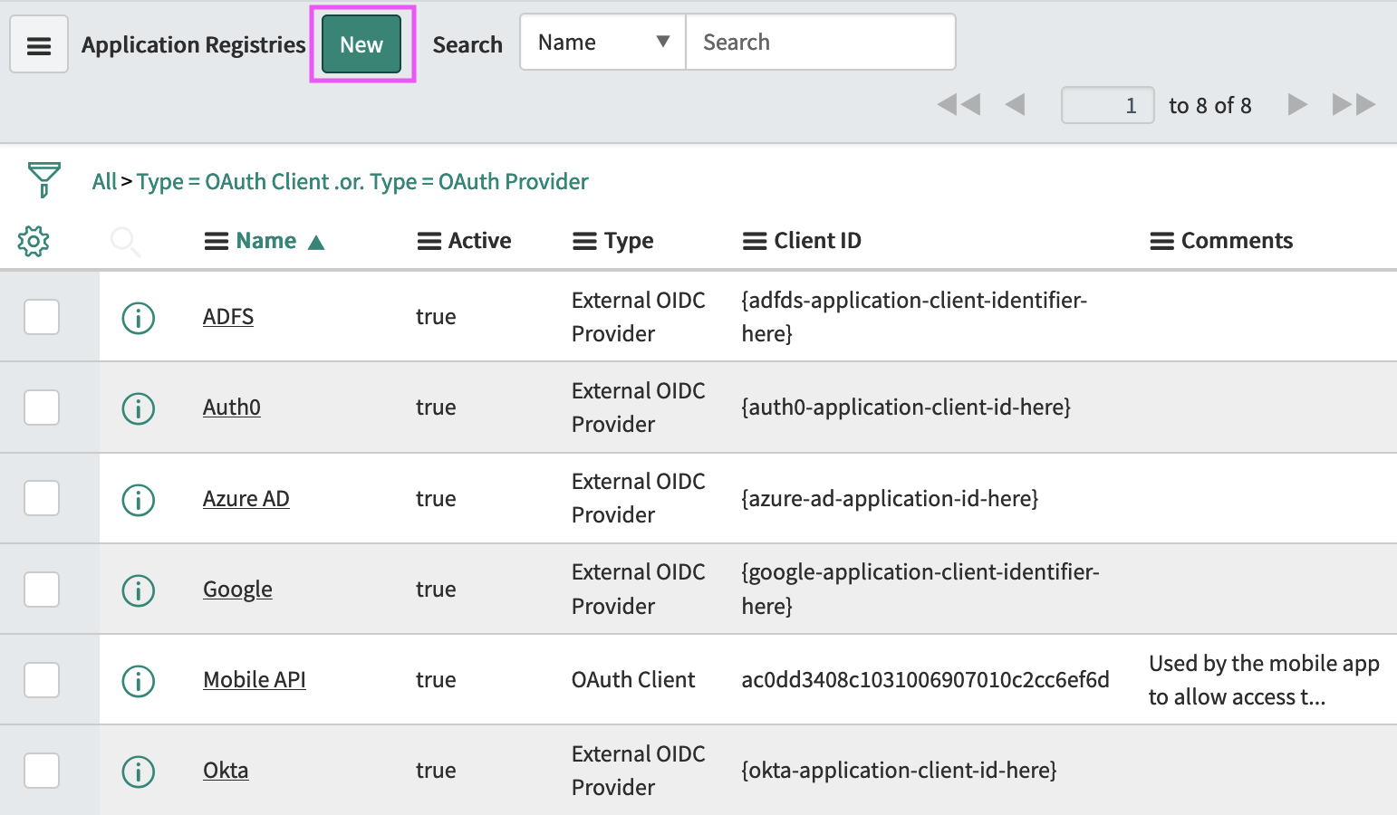This screenshot has width=1397, height=815.
Task: Select the ADFS row checkbox
Action: pos(42,317)
